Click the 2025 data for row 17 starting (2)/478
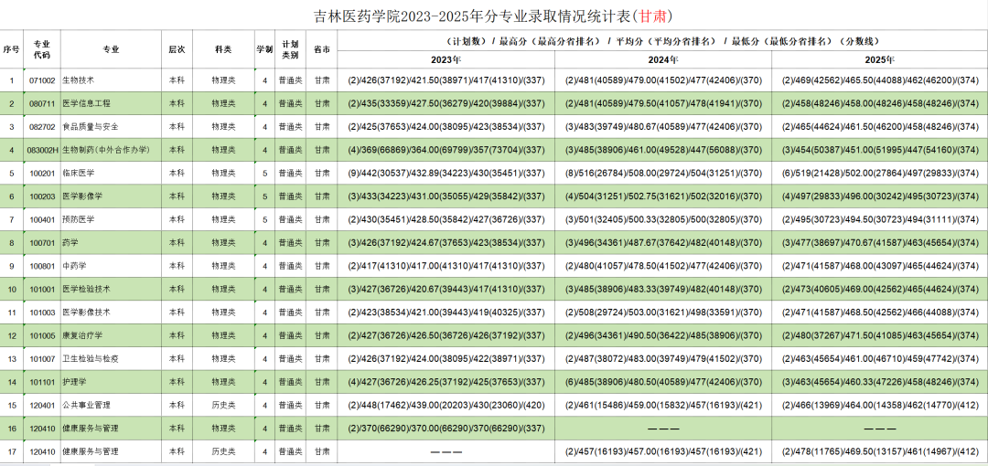Screen dimensions: 988x466 tap(880, 451)
